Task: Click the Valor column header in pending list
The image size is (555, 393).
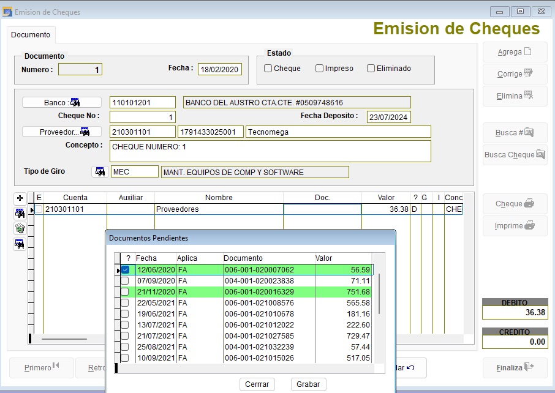Action: tap(343, 258)
